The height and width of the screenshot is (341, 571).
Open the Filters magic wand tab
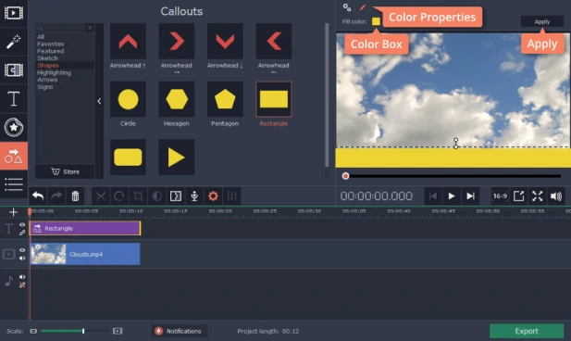14,42
